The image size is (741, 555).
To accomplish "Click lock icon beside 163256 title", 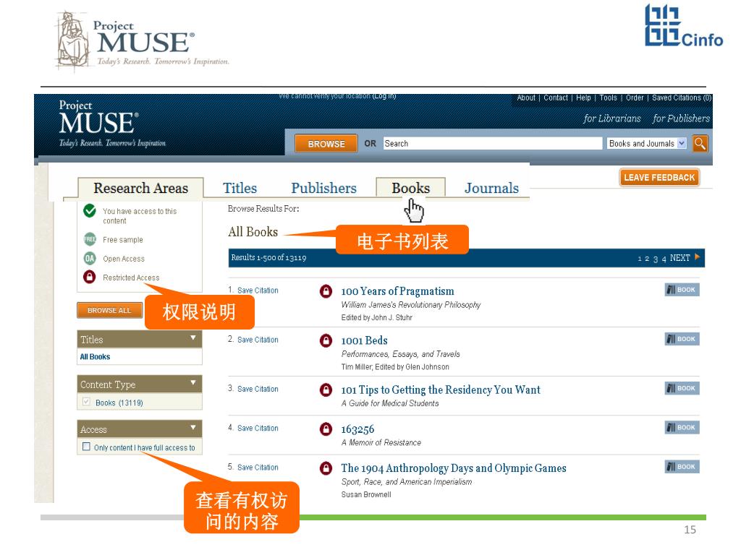I will pos(326,429).
